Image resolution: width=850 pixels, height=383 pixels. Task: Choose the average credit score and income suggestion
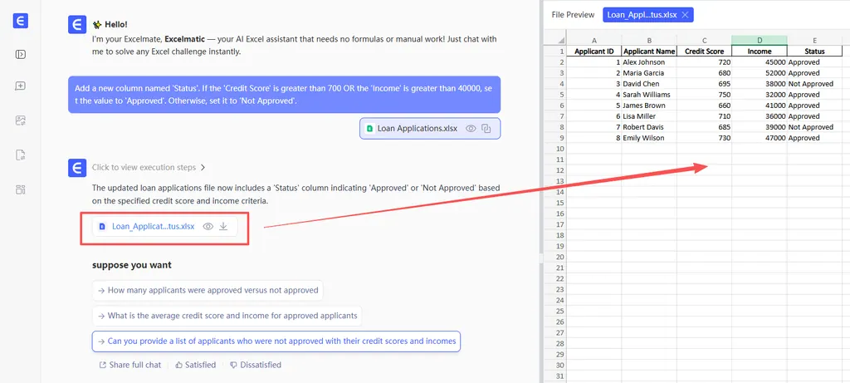pyautogui.click(x=227, y=316)
